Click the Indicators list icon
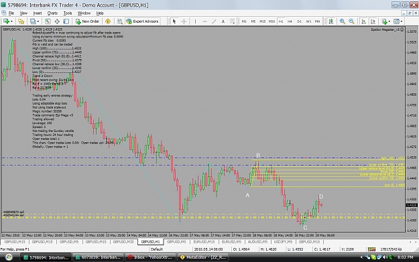The width and height of the screenshot is (419, 262). point(384,21)
